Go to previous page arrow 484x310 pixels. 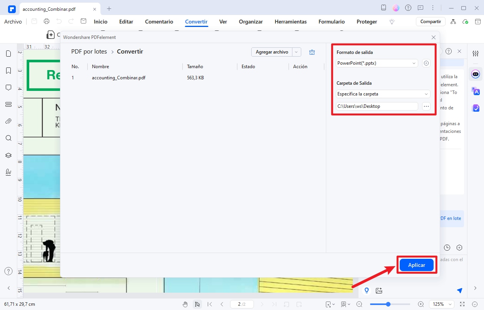click(222, 304)
